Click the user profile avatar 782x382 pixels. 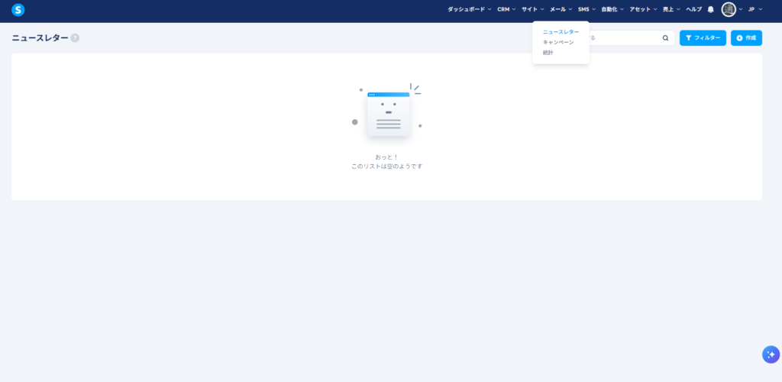729,9
